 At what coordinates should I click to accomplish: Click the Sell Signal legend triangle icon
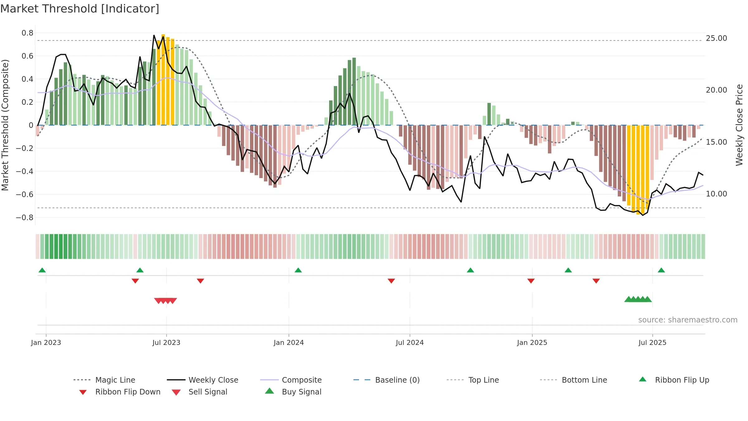coord(176,392)
